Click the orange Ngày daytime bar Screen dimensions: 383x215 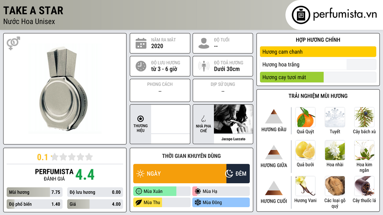180,174
